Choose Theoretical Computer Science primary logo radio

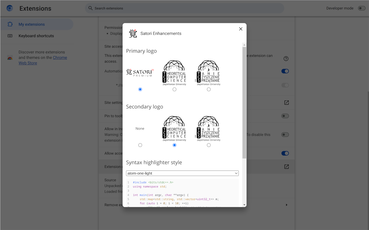click(x=174, y=89)
